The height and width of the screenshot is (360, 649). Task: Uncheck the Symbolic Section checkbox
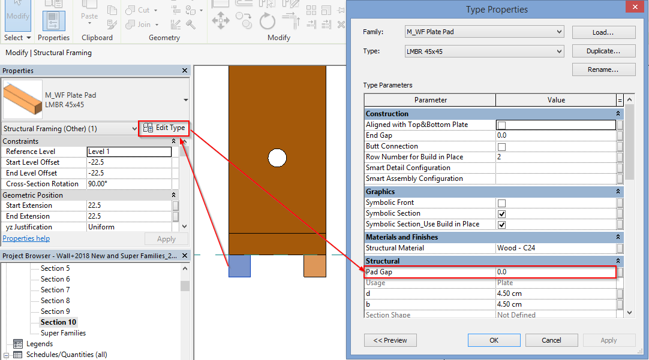pyautogui.click(x=501, y=214)
